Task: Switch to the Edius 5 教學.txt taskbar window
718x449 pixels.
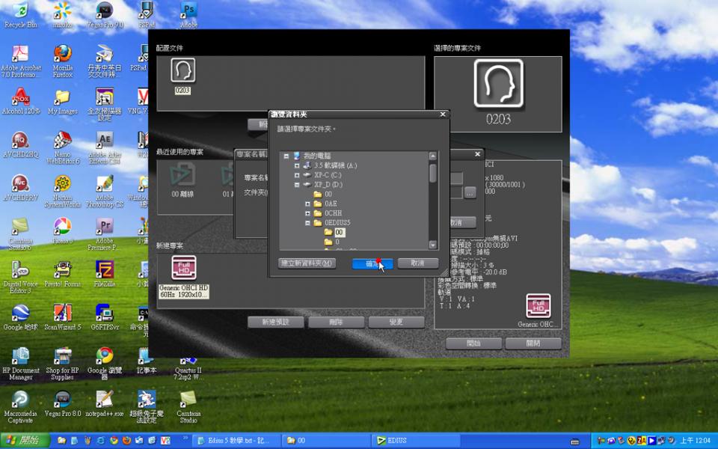Action: (236, 441)
